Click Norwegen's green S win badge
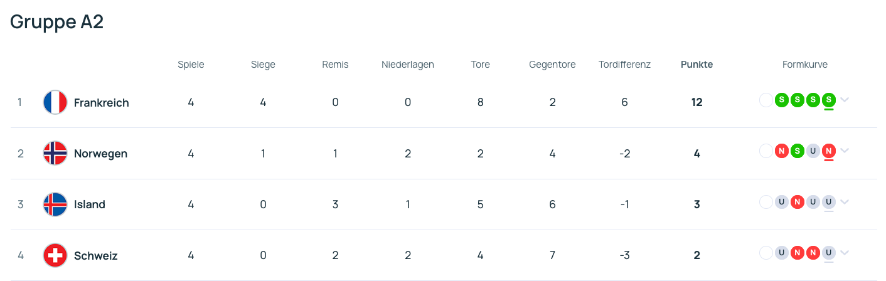 click(x=797, y=151)
